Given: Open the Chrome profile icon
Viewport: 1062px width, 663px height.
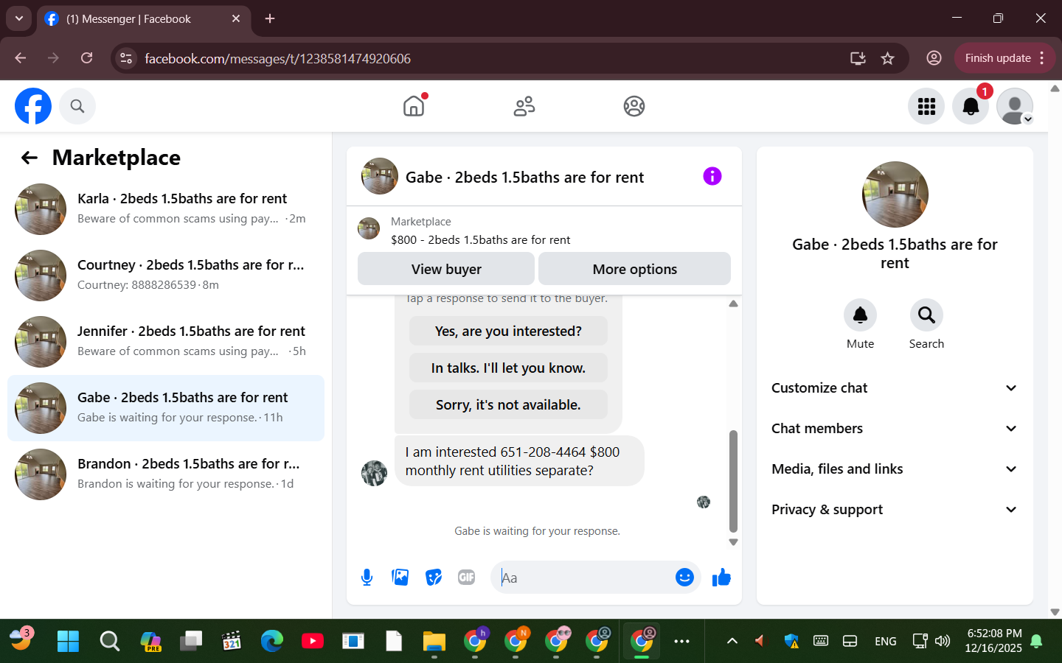Looking at the screenshot, I should click(x=934, y=58).
